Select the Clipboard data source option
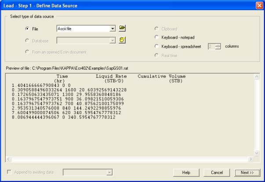This screenshot has width=265, height=182. pos(156,29)
